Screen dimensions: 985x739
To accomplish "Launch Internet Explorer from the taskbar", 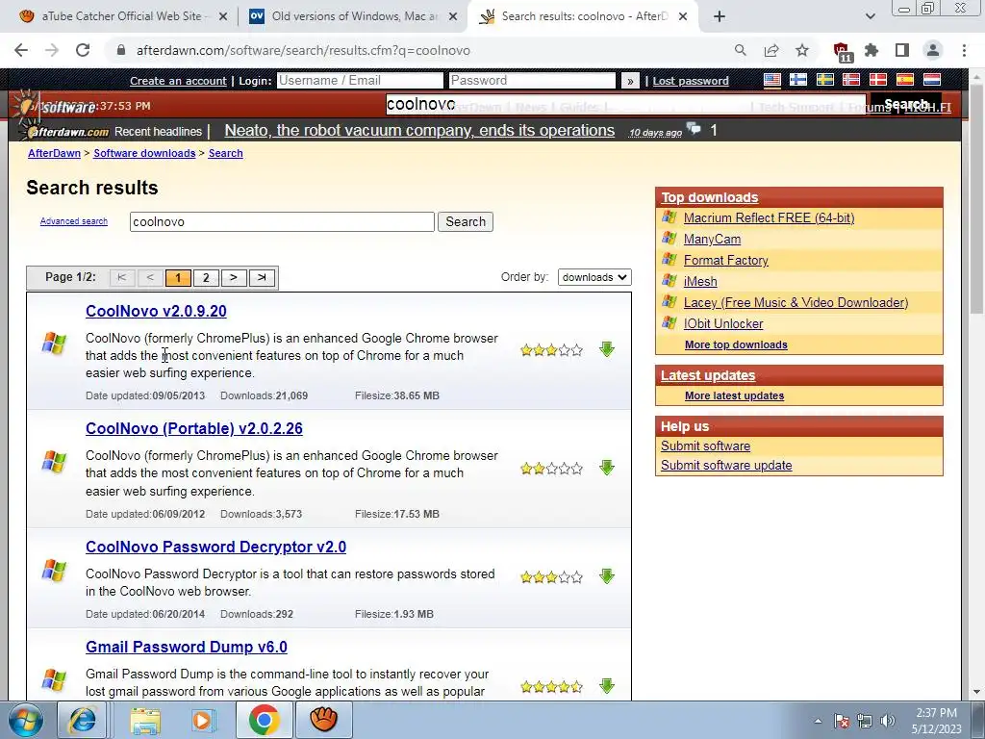I will pyautogui.click(x=83, y=720).
